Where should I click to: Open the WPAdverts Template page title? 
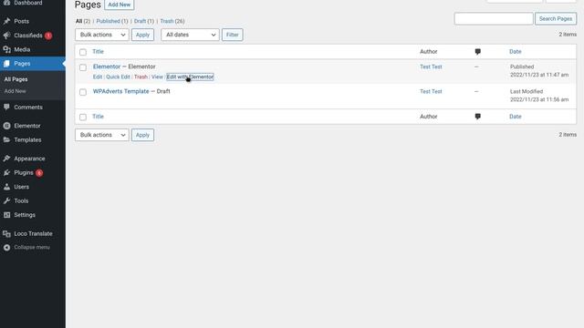(120, 91)
